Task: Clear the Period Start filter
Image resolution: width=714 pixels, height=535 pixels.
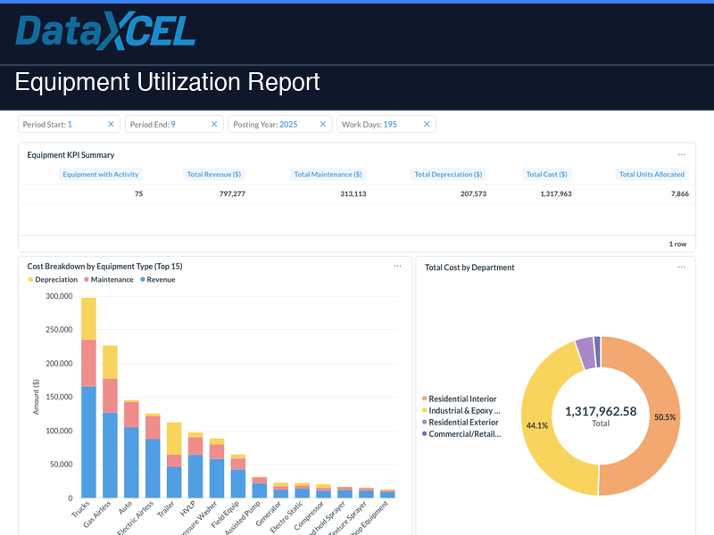Action: pyautogui.click(x=111, y=125)
